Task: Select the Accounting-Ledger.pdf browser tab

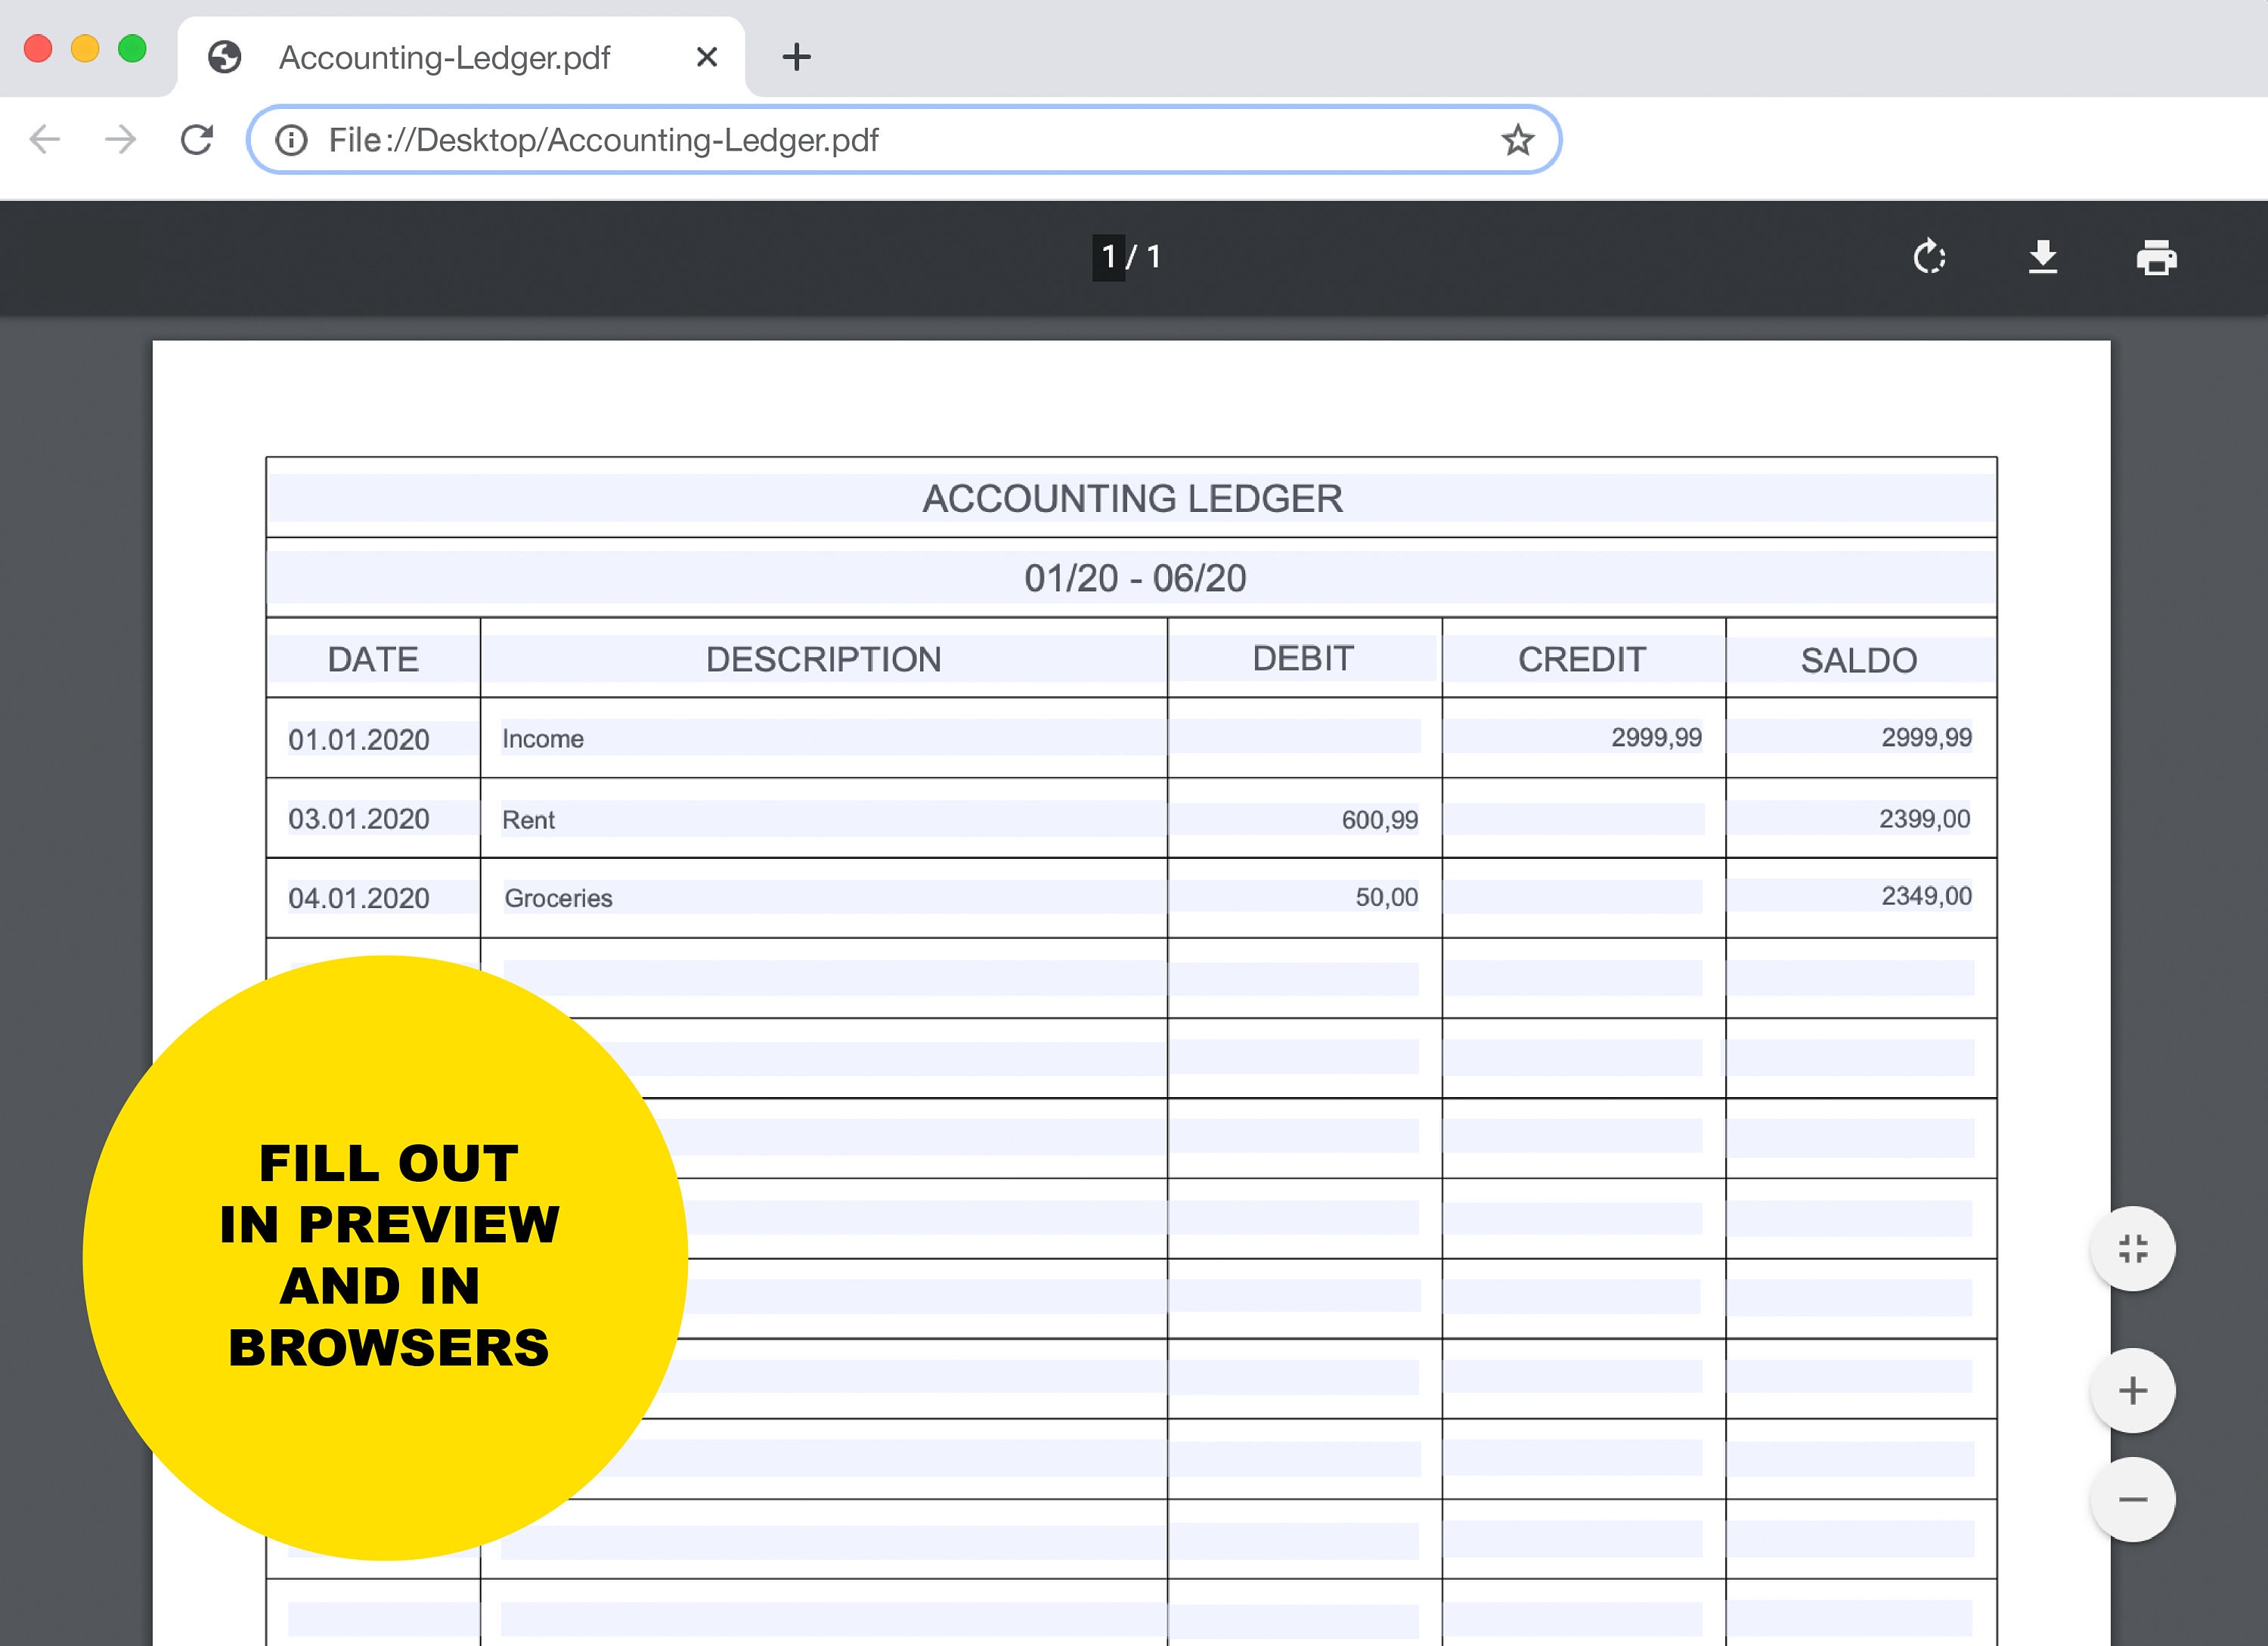Action: pos(445,57)
